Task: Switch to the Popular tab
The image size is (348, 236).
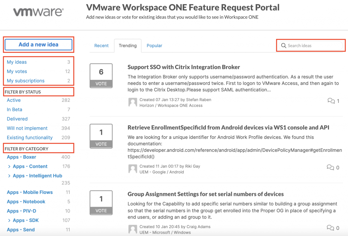Action: pyautogui.click(x=154, y=46)
